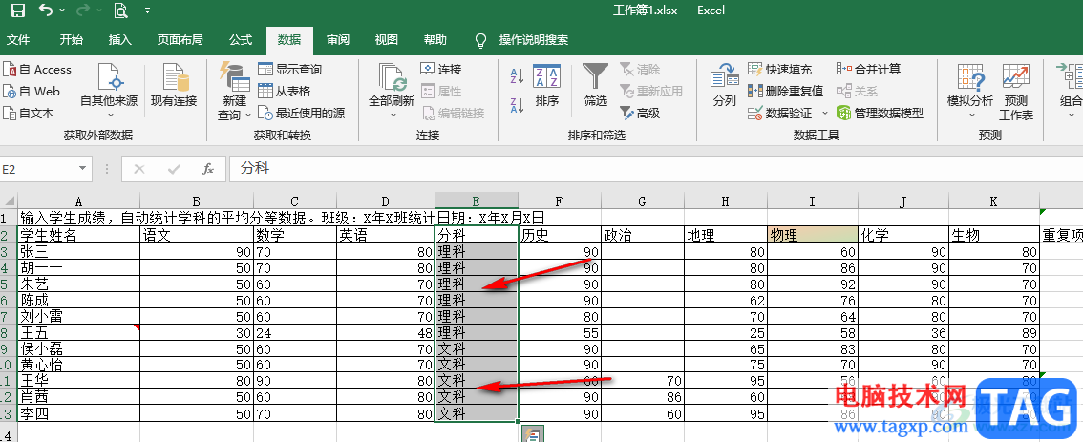1083x442 pixels.
Task: Click the Print Preview icon in title bar
Action: (121, 11)
